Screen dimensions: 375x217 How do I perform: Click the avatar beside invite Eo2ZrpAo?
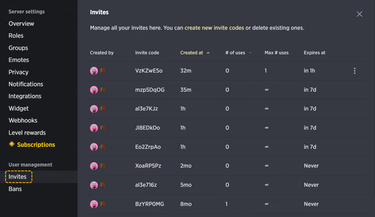(x=94, y=147)
